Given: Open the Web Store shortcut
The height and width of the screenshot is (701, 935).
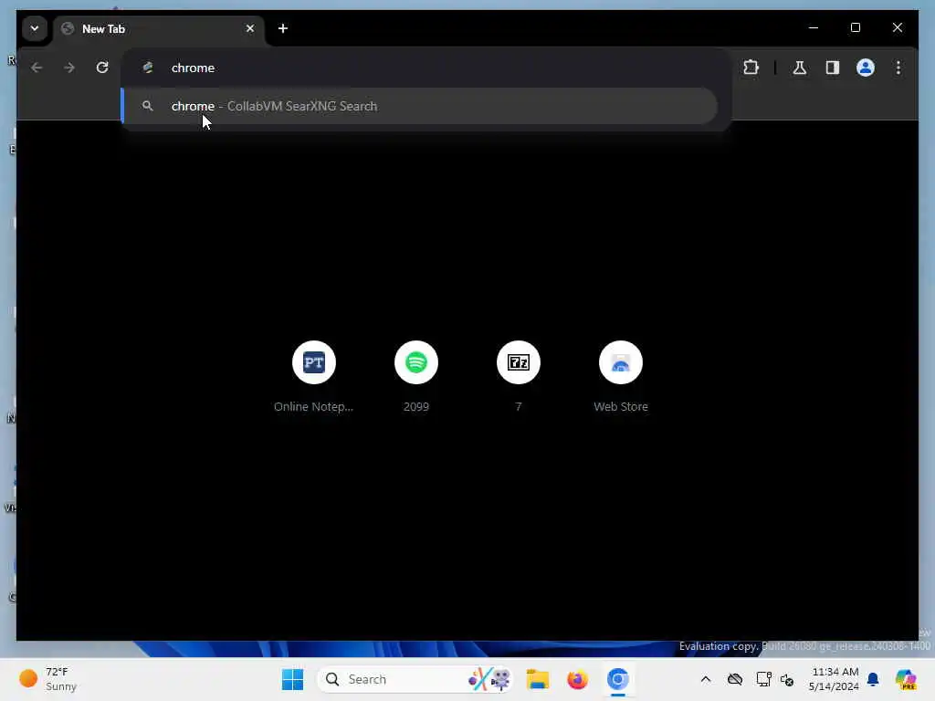Looking at the screenshot, I should tap(621, 362).
